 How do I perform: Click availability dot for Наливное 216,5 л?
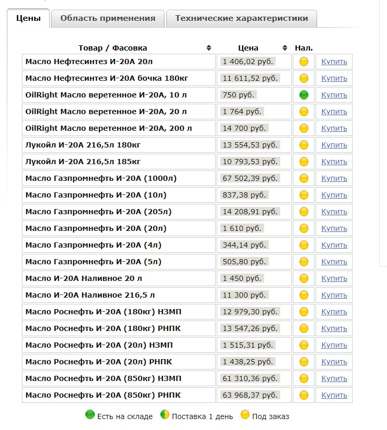point(304,295)
